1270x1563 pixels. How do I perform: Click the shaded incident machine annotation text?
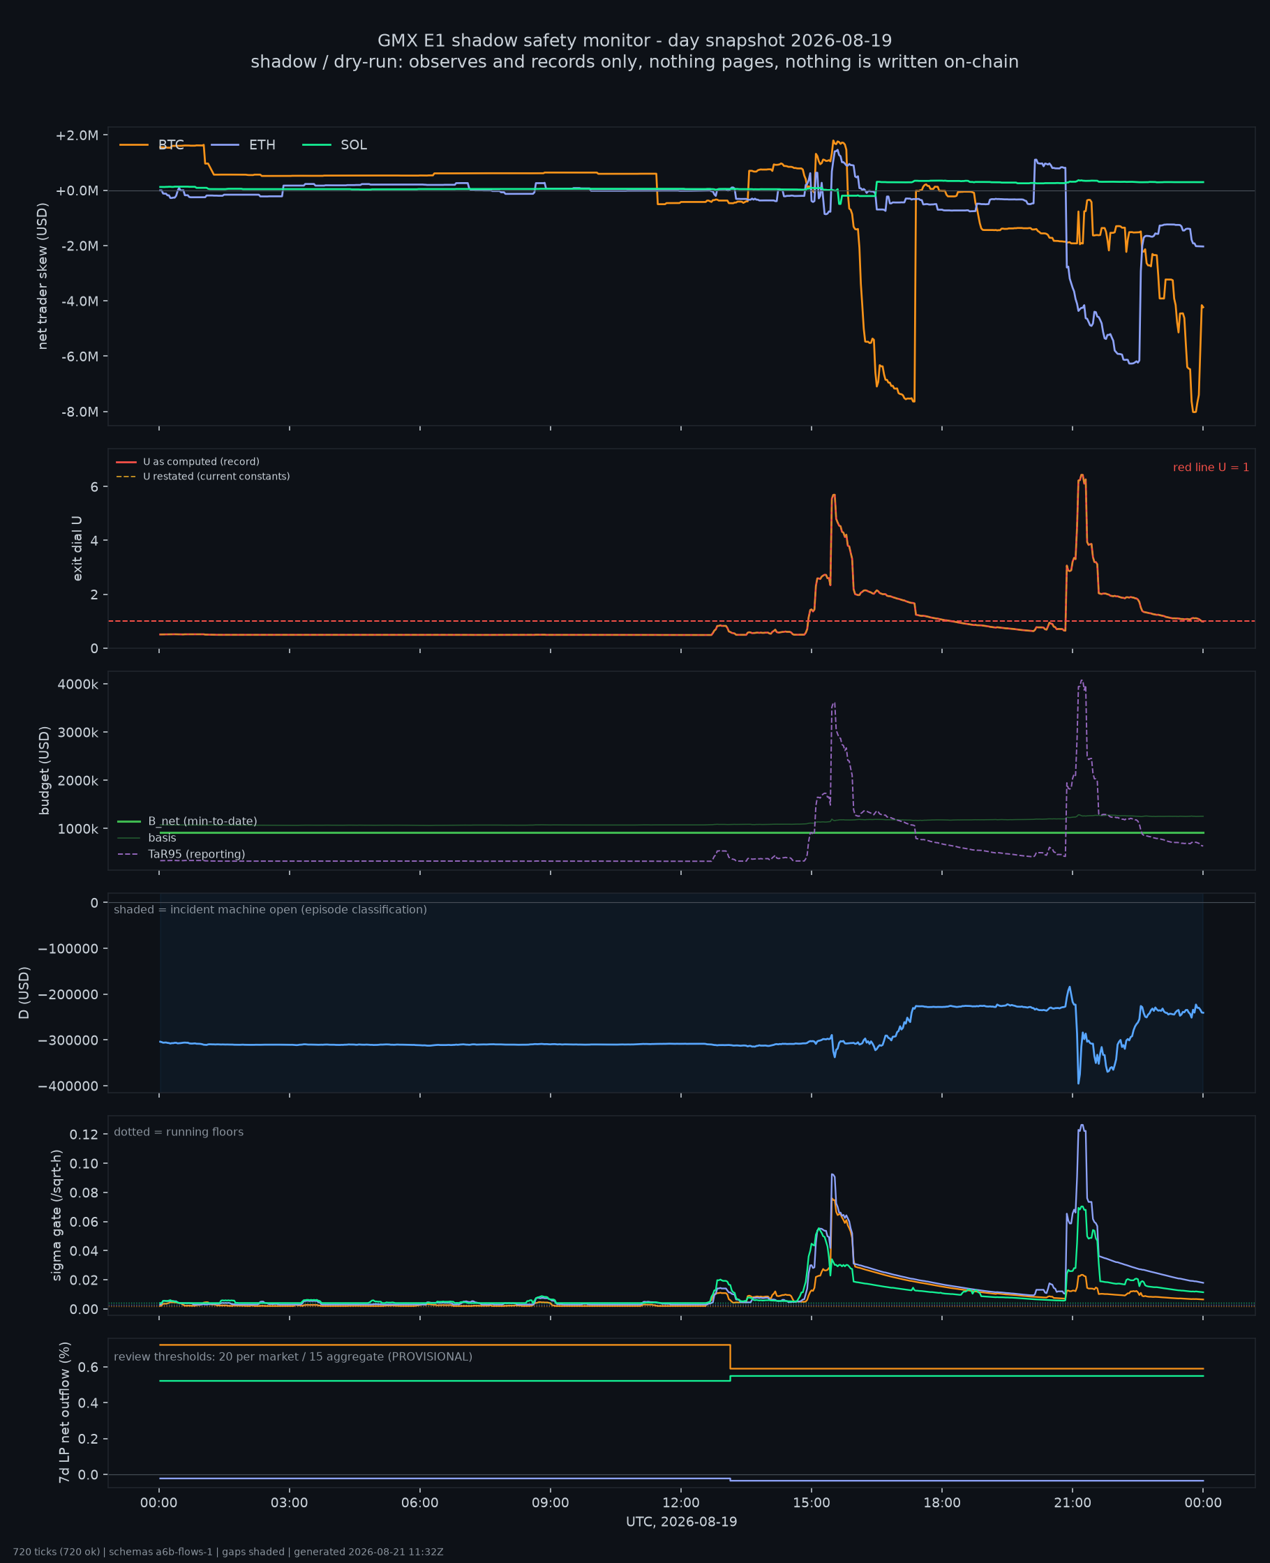(270, 909)
